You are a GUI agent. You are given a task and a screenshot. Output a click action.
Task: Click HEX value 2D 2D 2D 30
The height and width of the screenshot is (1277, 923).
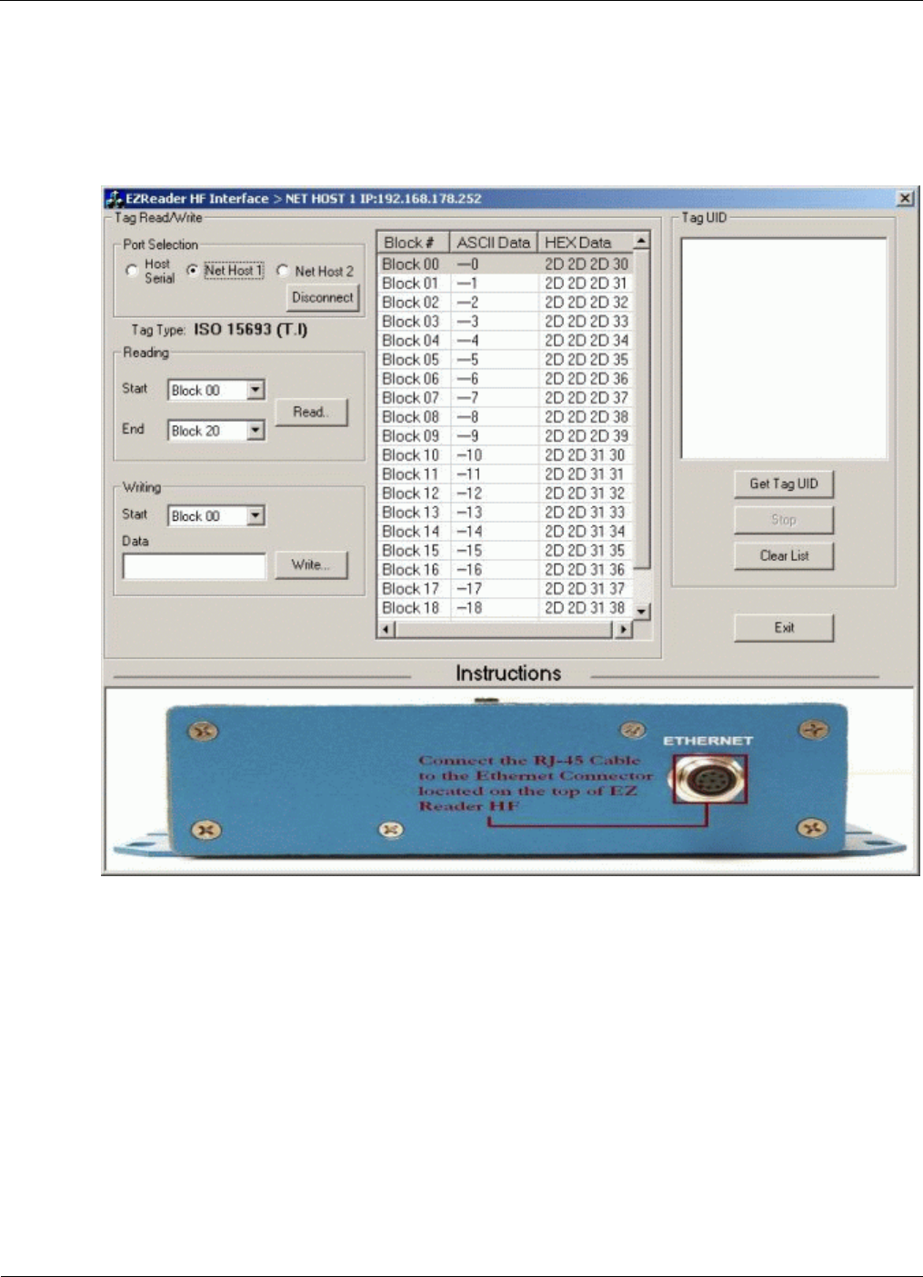click(587, 264)
